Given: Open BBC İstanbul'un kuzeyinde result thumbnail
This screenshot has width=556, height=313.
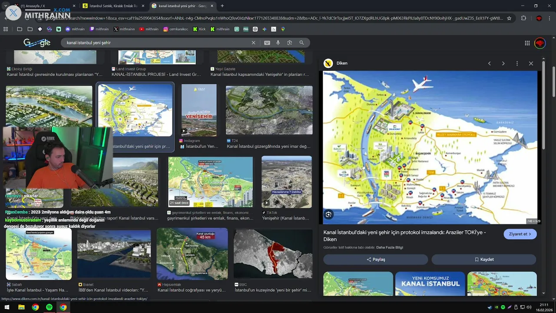Looking at the screenshot, I should tap(273, 254).
